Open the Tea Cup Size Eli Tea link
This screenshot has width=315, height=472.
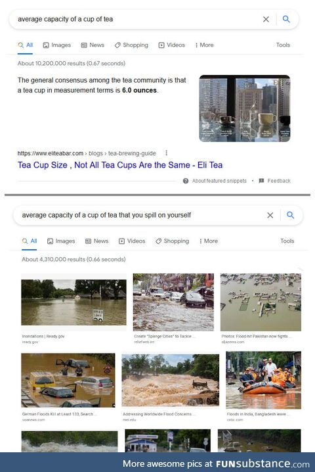tap(120, 165)
